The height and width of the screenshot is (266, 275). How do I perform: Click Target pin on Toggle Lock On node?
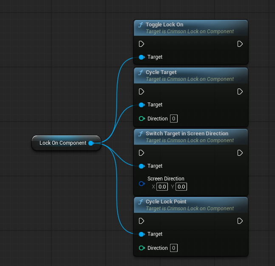tap(142, 57)
